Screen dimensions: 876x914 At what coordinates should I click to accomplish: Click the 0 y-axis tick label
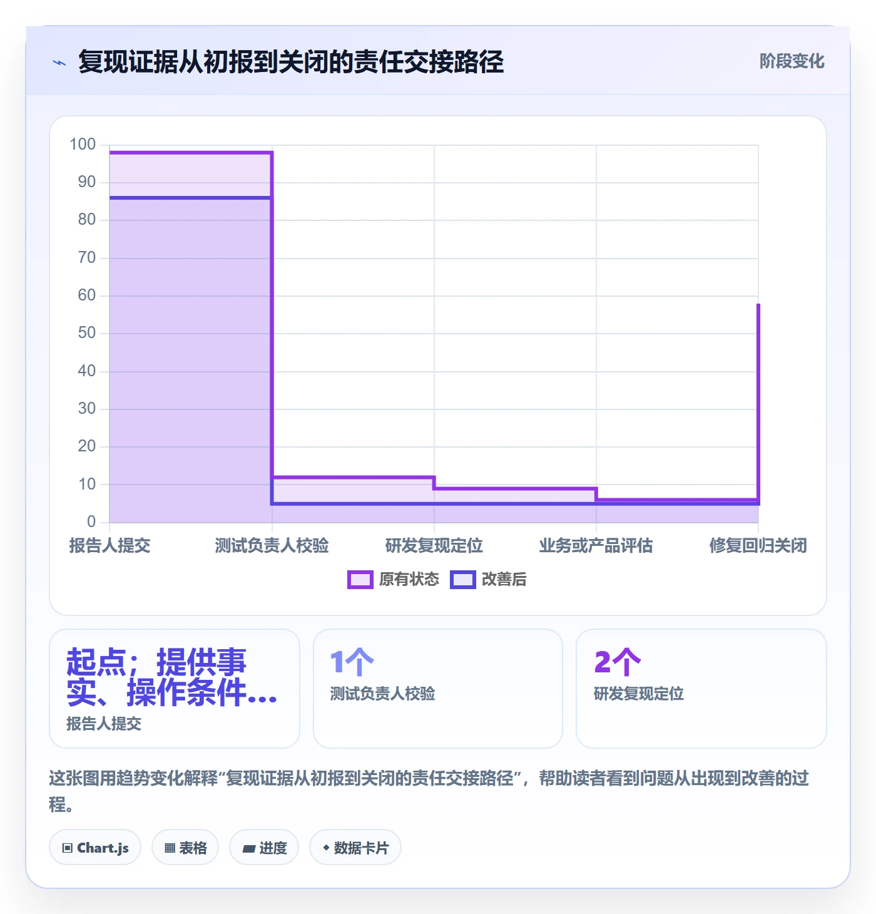[91, 521]
